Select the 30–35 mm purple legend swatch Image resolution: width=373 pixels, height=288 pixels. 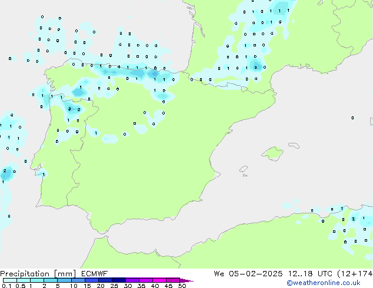coord(132,280)
